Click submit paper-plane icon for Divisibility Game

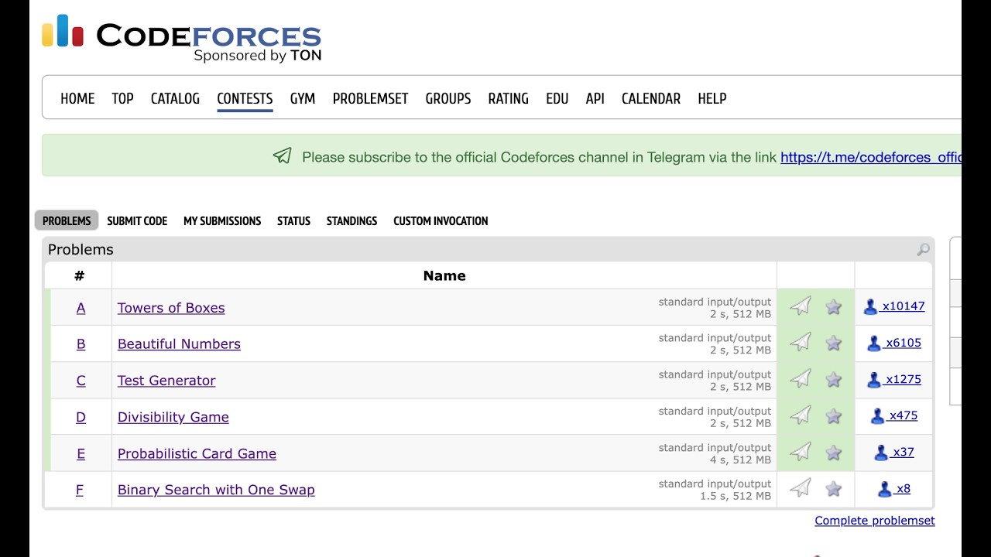click(801, 415)
